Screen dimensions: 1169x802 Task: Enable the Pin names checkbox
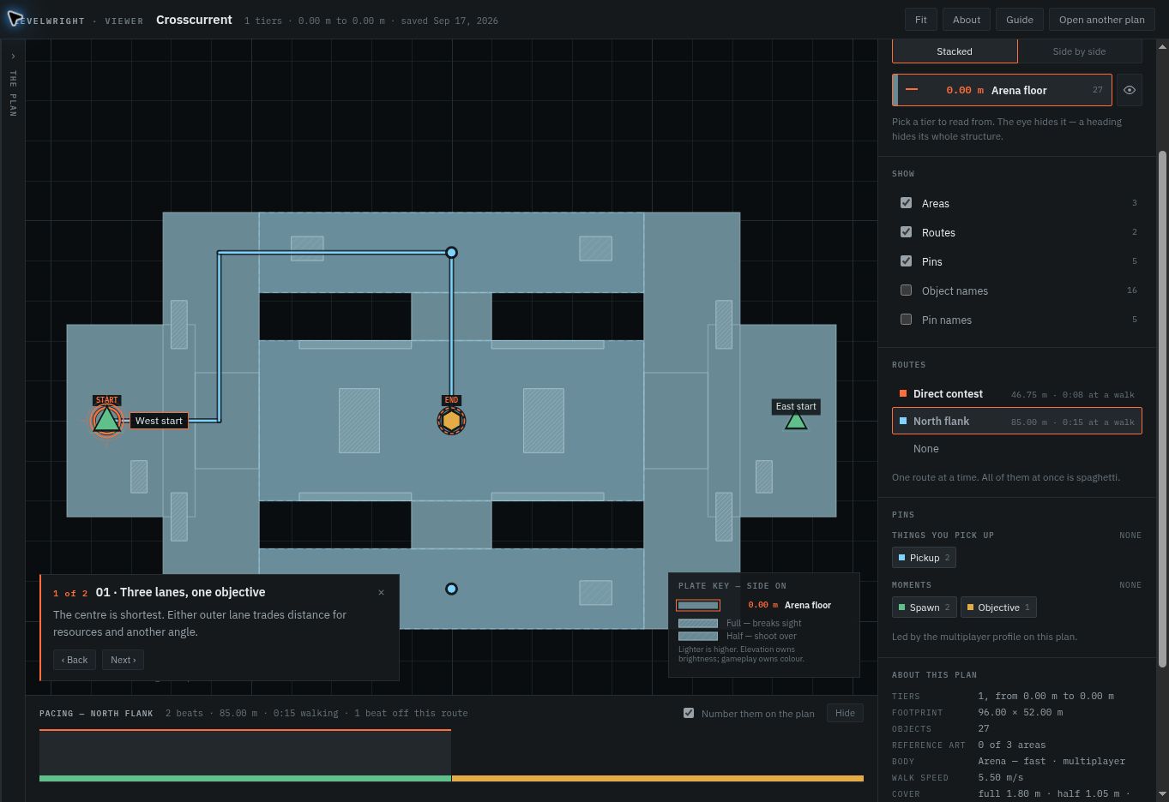click(x=906, y=320)
